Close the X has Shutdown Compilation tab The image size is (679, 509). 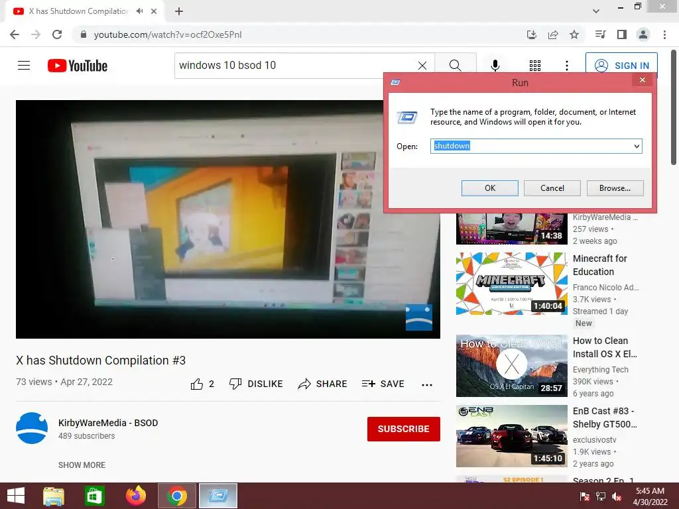[154, 11]
